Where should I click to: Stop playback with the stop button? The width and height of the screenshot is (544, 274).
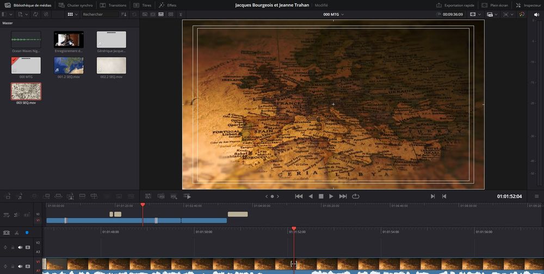(x=321, y=196)
